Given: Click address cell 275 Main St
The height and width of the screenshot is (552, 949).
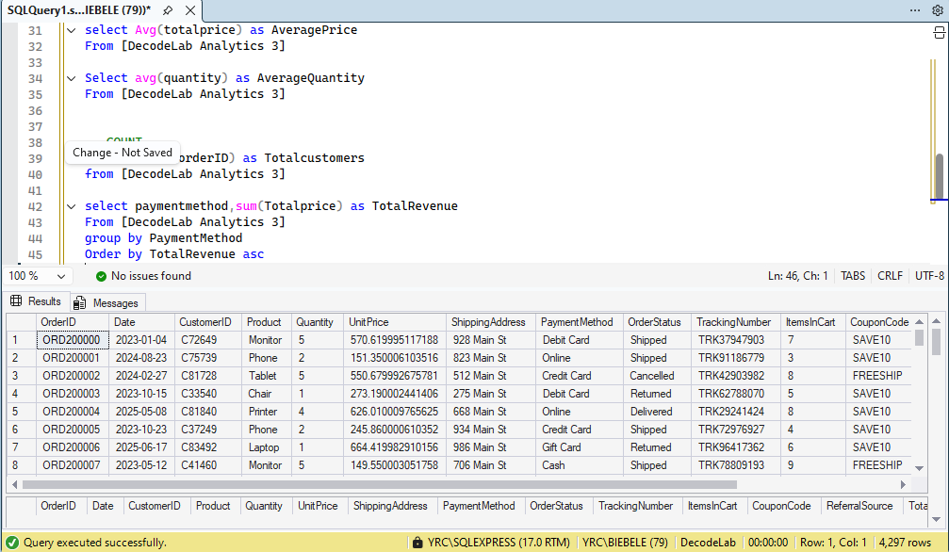Looking at the screenshot, I should pyautogui.click(x=491, y=394).
